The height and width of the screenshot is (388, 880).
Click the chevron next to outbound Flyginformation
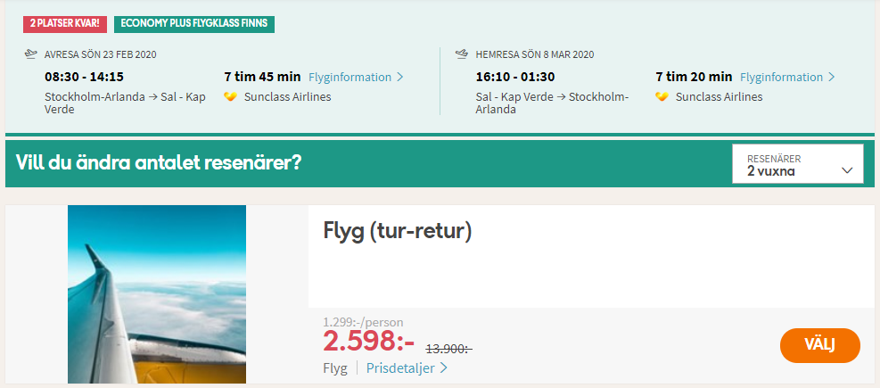[400, 77]
